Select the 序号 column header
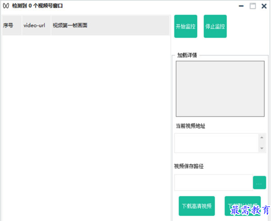 pos(12,25)
